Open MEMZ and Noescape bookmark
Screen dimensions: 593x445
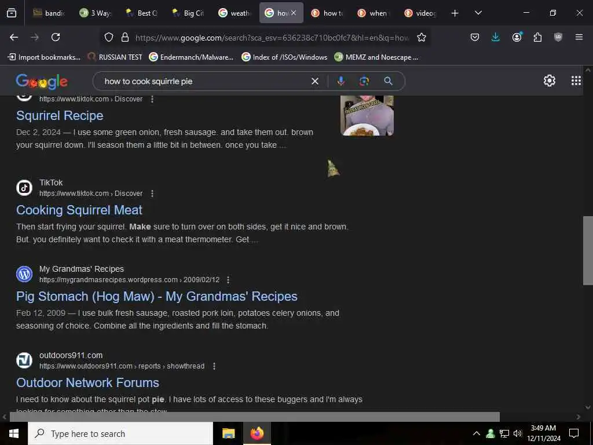click(376, 57)
